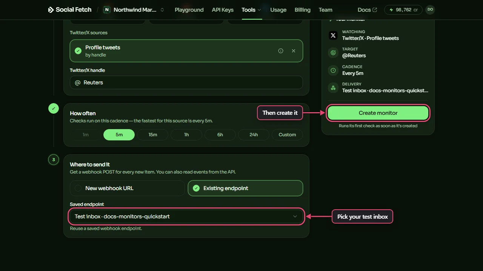Click the 'Where to send it' heading
Image resolution: width=483 pixels, height=271 pixels.
pos(90,164)
